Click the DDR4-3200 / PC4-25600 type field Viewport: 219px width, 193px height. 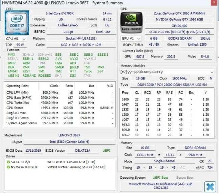coord(172,85)
